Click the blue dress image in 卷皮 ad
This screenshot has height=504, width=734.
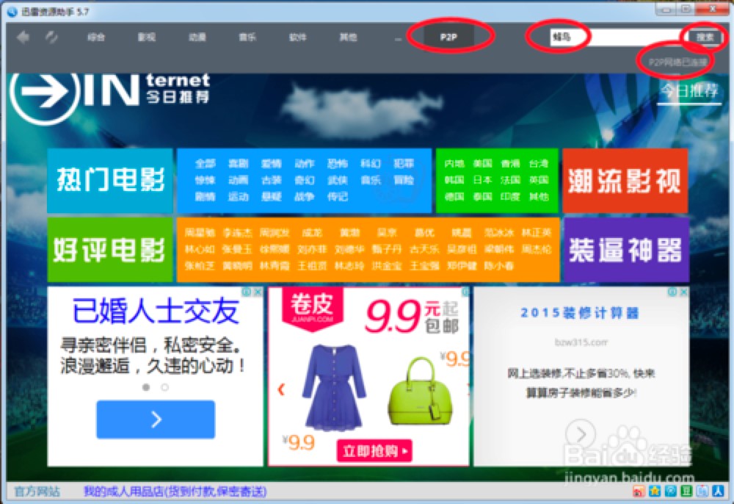pyautogui.click(x=333, y=388)
